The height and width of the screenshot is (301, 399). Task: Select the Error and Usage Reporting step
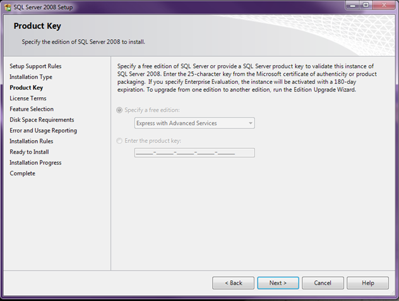[44, 131]
